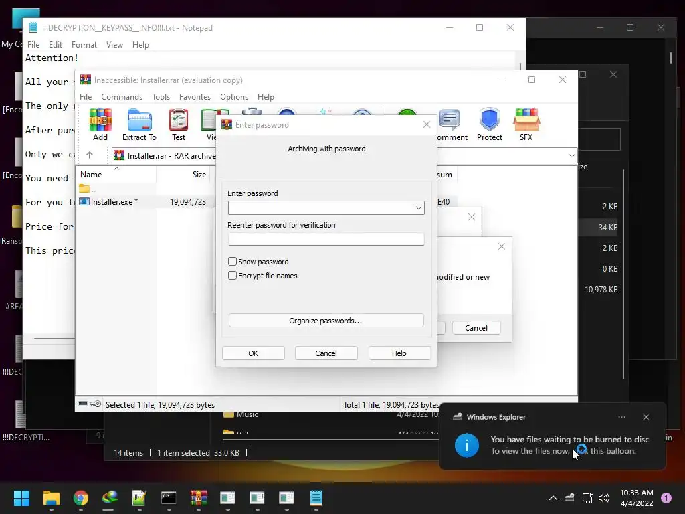Open WinRAR Tools menu
This screenshot has height=514, width=685.
click(161, 97)
